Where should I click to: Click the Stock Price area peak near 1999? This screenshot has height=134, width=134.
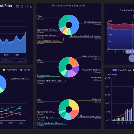(25, 32)
